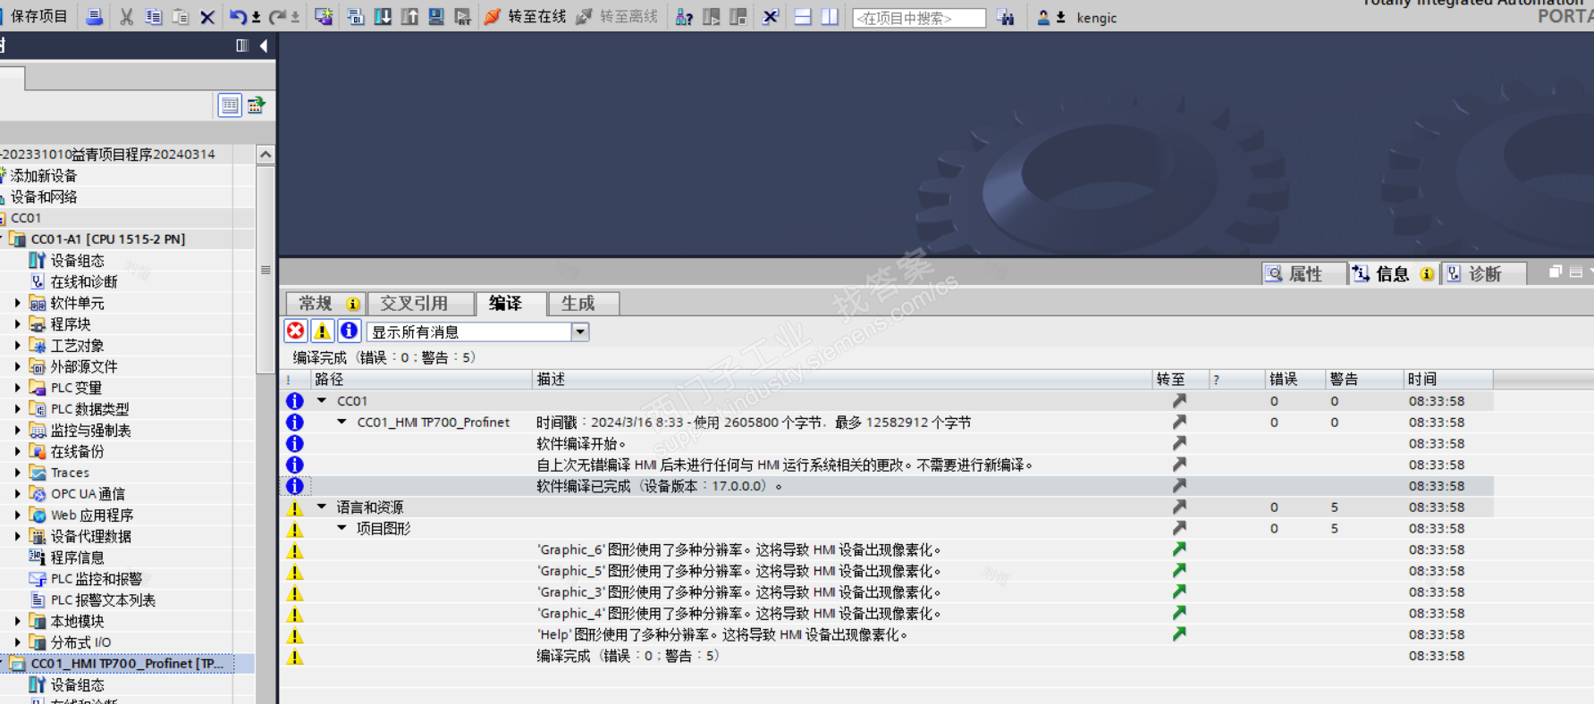The width and height of the screenshot is (1594, 704).
Task: Open the 属性 inspector tab
Action: 1304,274
